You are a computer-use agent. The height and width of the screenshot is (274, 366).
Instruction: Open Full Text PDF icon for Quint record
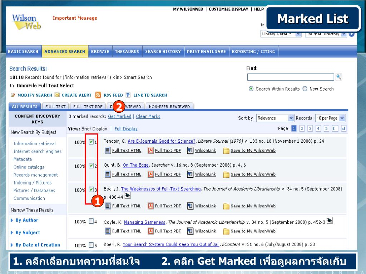click(150, 174)
